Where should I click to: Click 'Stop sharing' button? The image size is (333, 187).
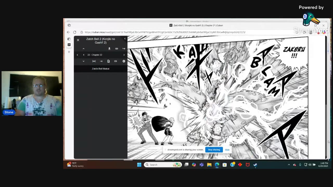tap(214, 150)
